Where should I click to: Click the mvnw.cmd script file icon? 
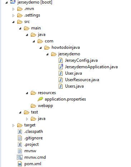pyautogui.click(x=20, y=157)
